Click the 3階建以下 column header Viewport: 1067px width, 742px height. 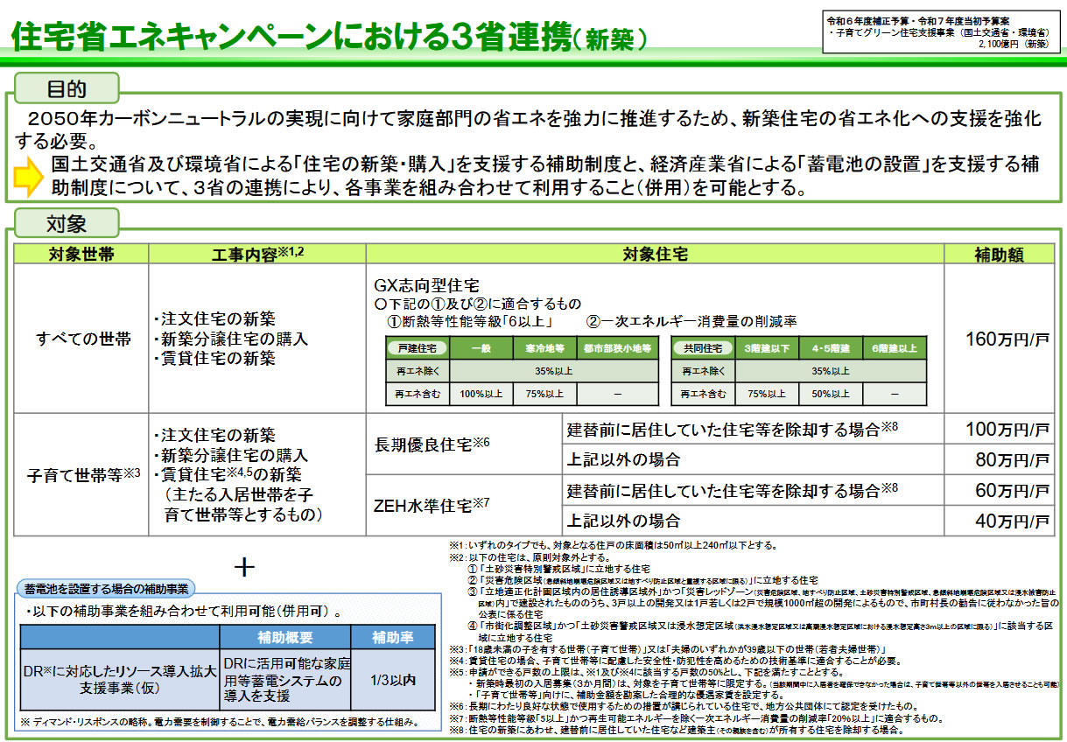pyautogui.click(x=765, y=347)
